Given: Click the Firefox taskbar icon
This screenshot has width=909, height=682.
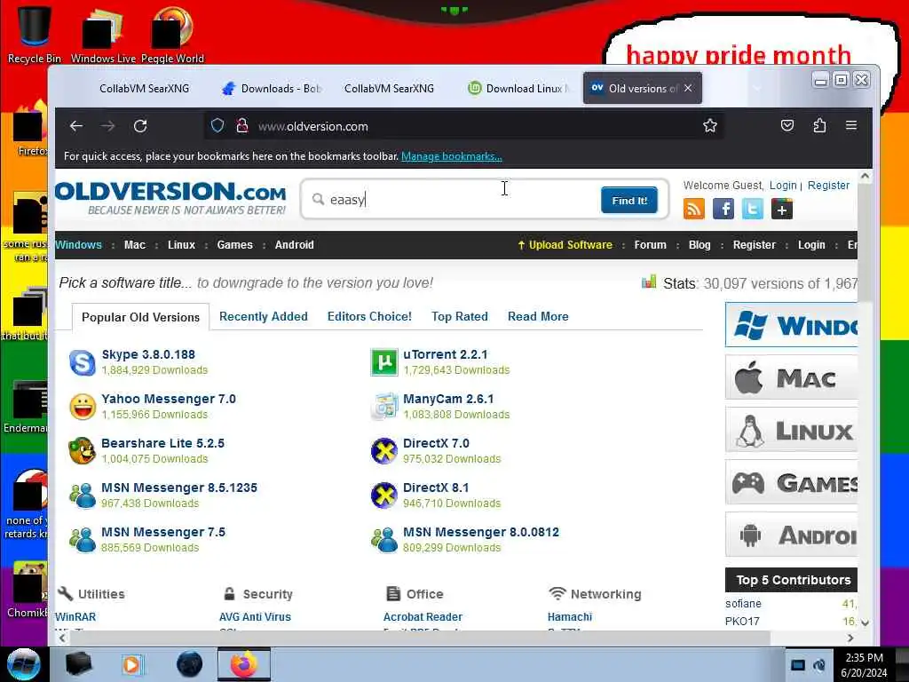Looking at the screenshot, I should pos(244,664).
